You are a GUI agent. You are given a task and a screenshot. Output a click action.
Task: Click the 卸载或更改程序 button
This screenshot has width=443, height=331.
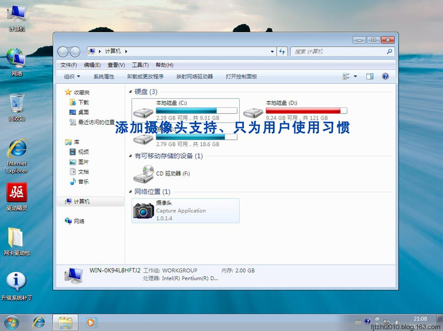click(x=145, y=77)
